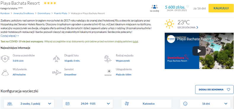Click the plane icon beside Katowice
Screen dimensions: 234x109
coord(127,104)
